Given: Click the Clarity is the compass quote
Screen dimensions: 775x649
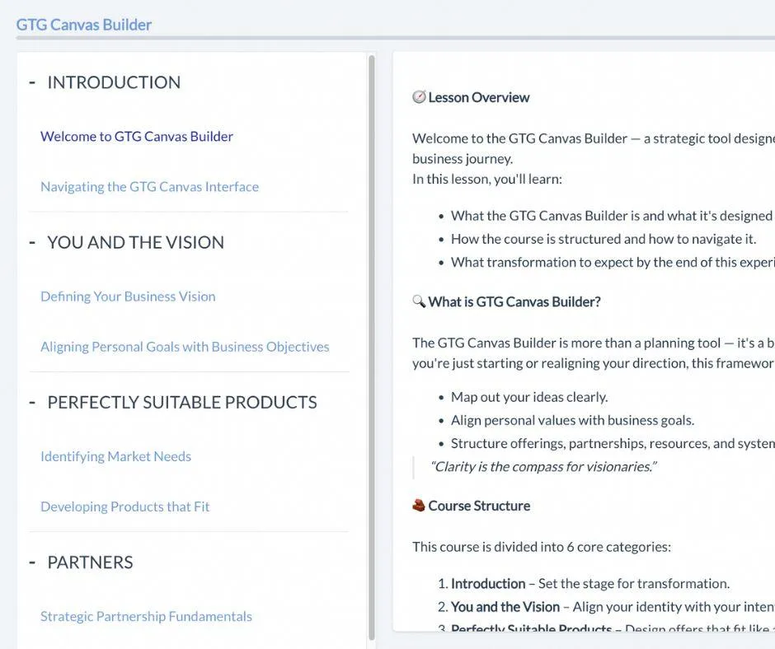Looking at the screenshot, I should [x=542, y=466].
